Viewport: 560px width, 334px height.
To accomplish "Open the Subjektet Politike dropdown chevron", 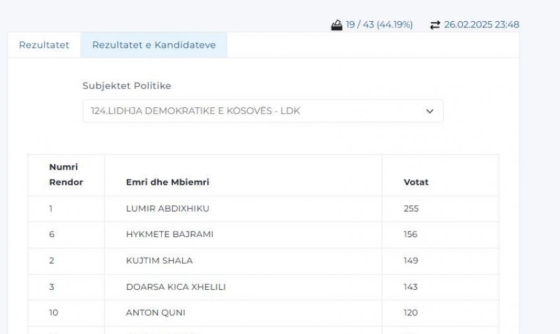I will [429, 111].
